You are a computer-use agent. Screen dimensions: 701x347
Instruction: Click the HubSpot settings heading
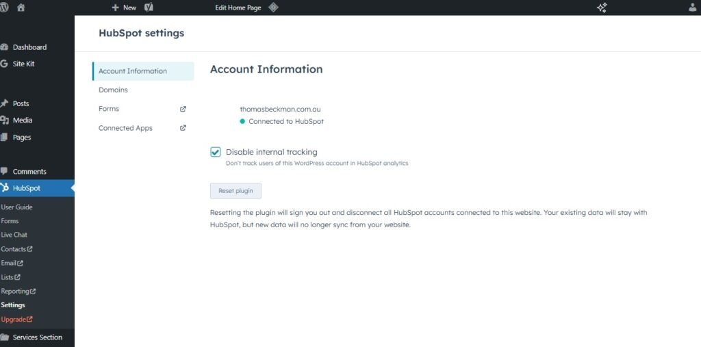tap(141, 33)
